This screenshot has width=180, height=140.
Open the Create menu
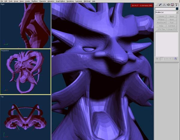[27, 1]
